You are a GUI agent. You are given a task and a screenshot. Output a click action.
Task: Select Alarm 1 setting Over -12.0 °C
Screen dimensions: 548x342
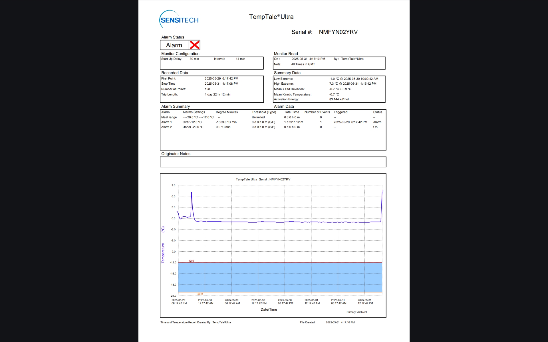coord(192,122)
